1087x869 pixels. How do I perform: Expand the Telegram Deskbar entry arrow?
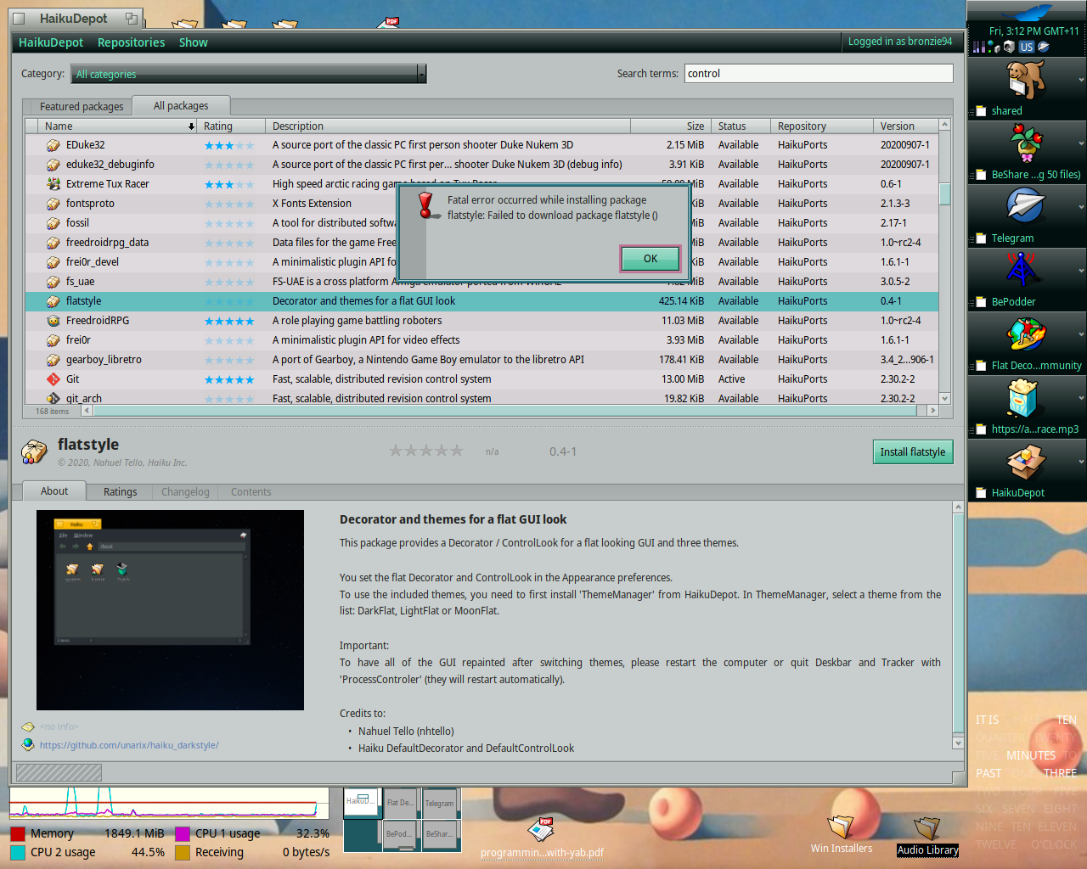(1081, 207)
